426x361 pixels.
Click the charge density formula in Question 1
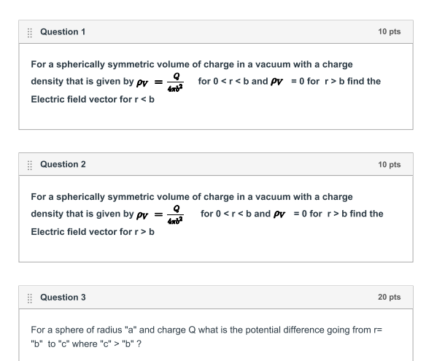[x=160, y=82]
